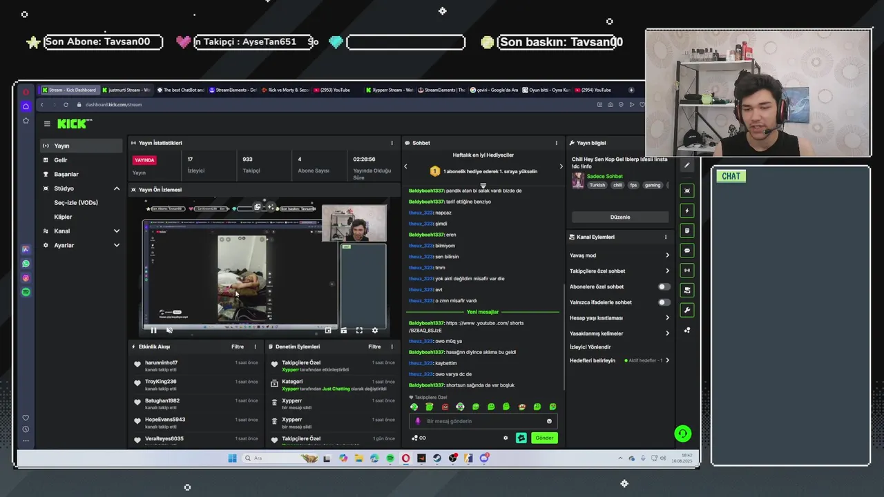Screen dimensions: 884x497
Task: Open Sadece Sohbet category link
Action: [x=604, y=176]
